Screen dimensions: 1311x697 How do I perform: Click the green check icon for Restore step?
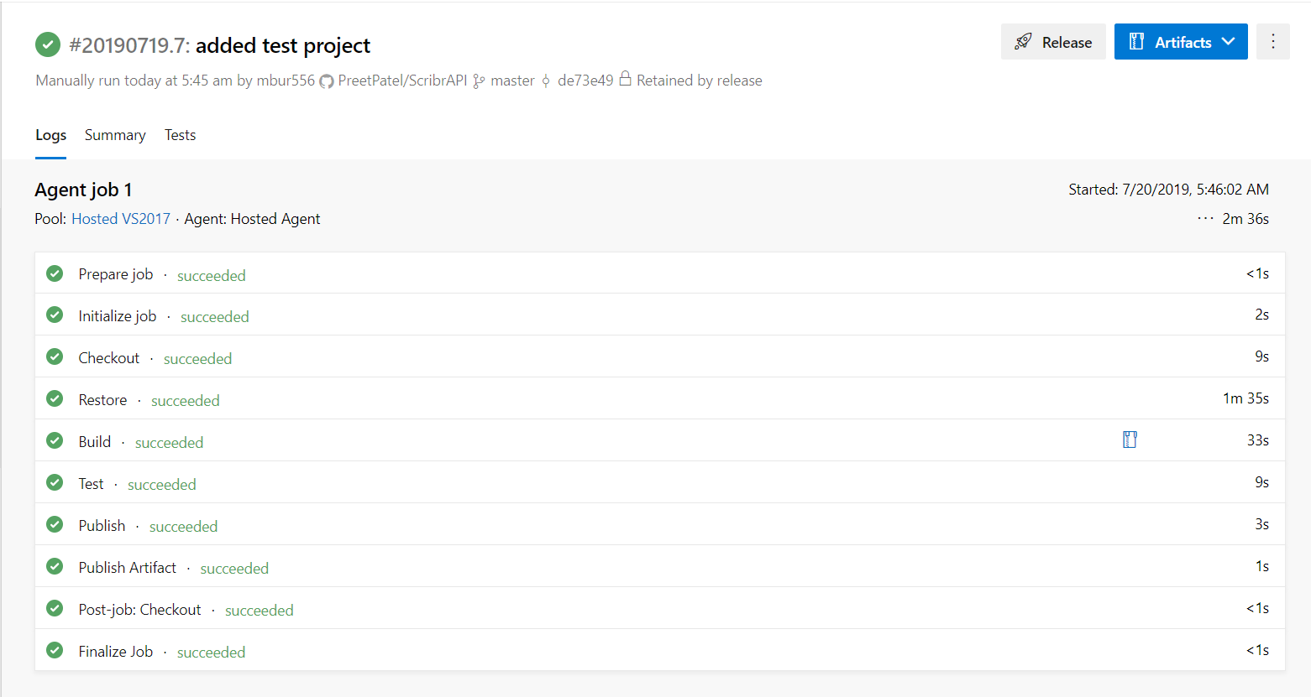point(55,398)
